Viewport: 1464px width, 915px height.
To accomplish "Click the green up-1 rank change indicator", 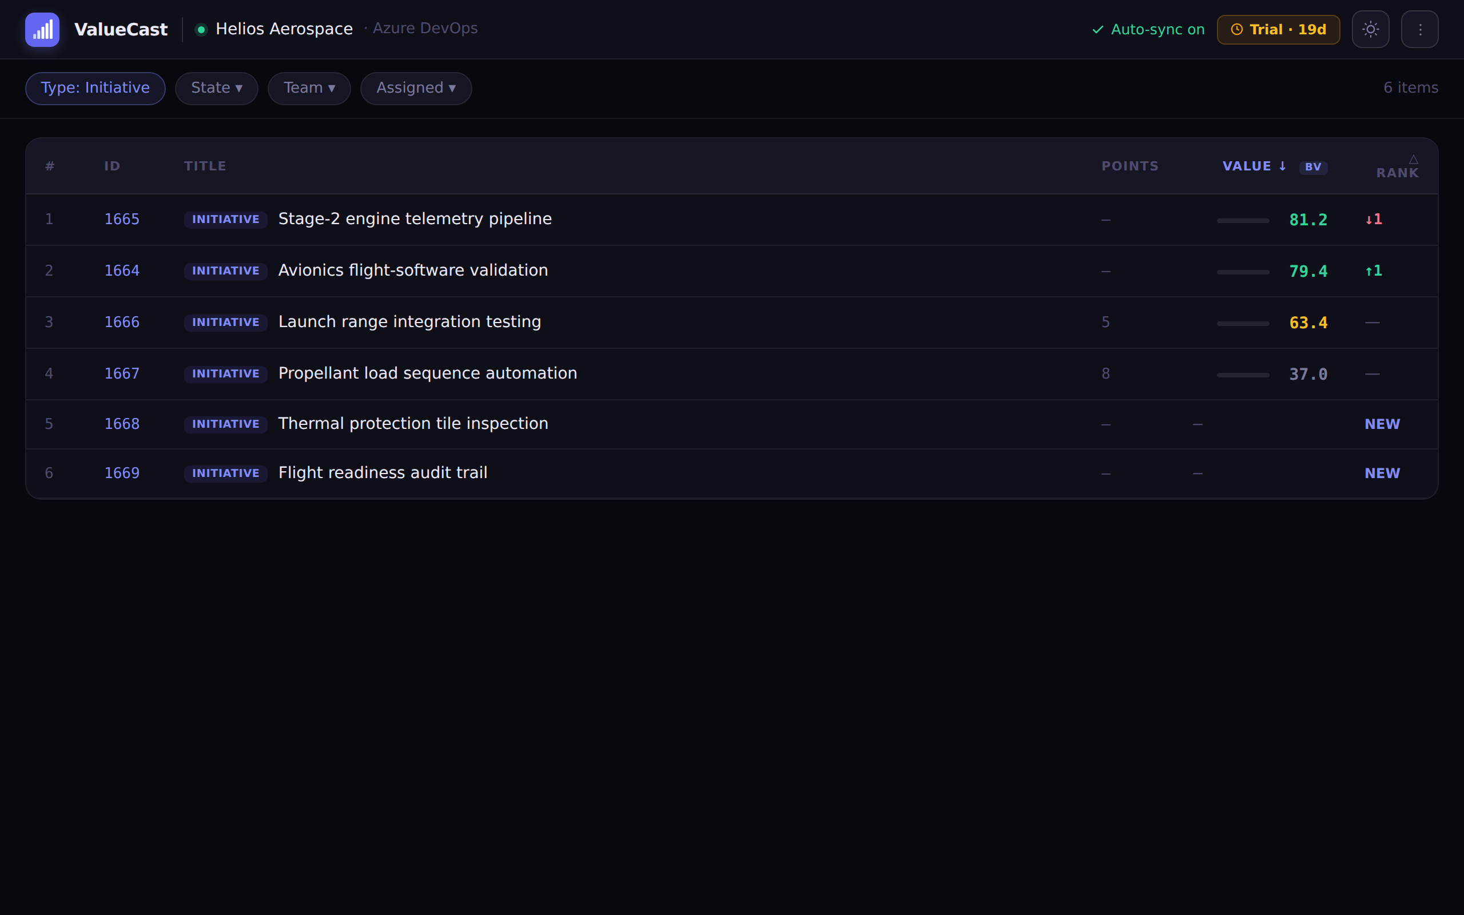I will coord(1373,270).
